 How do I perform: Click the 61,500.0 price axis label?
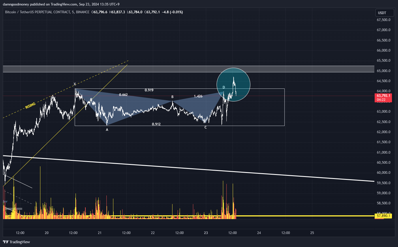tap(384, 142)
